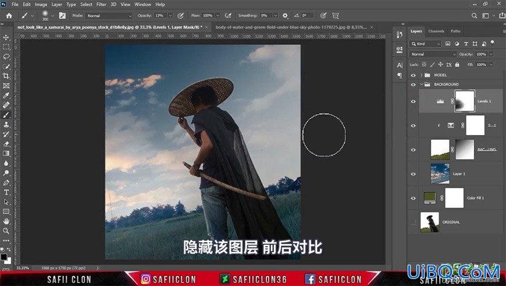Toggle brush settings panel button
This screenshot has width=506, height=286.
[x=62, y=16]
